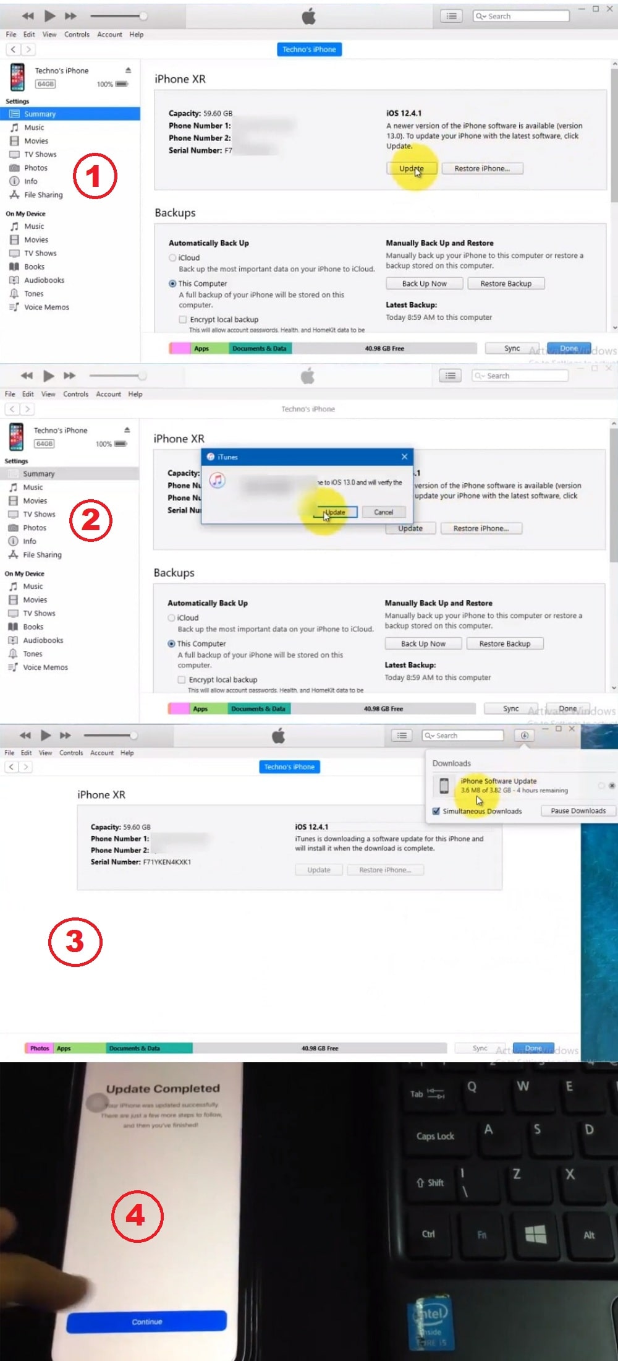Open the File menu in the top iTunes window
This screenshot has height=1361, width=618.
pos(11,35)
